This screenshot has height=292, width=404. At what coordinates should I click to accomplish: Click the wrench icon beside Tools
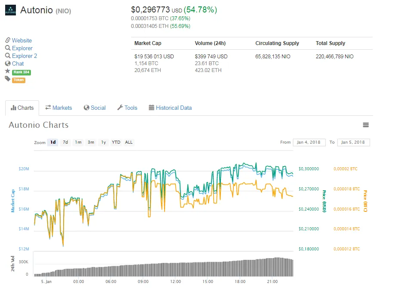(x=120, y=108)
